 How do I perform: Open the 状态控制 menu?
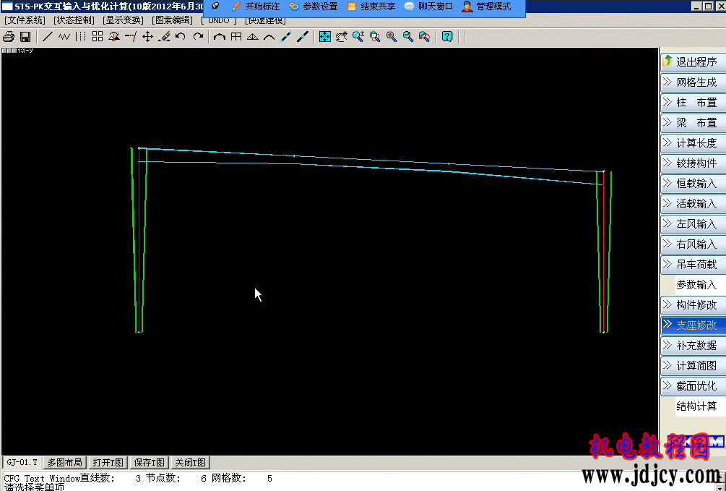tap(74, 20)
